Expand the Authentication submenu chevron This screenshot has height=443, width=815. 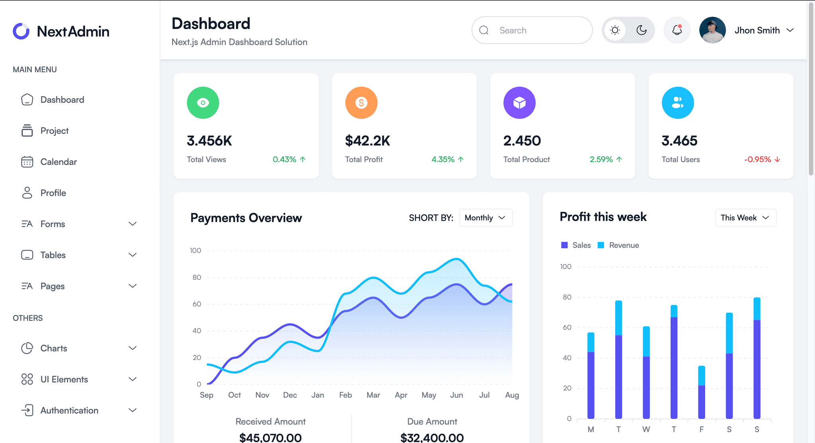[x=133, y=410]
